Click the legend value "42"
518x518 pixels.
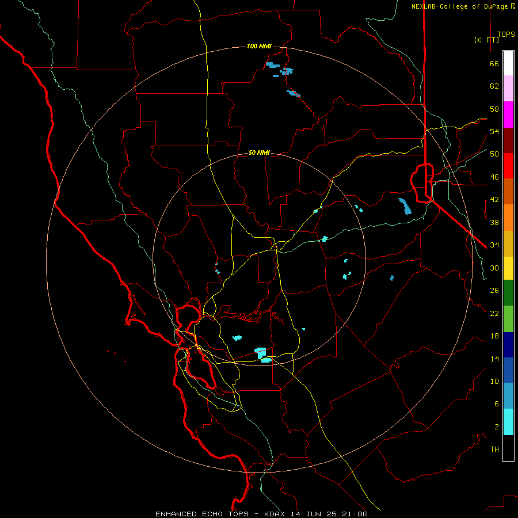(x=494, y=200)
